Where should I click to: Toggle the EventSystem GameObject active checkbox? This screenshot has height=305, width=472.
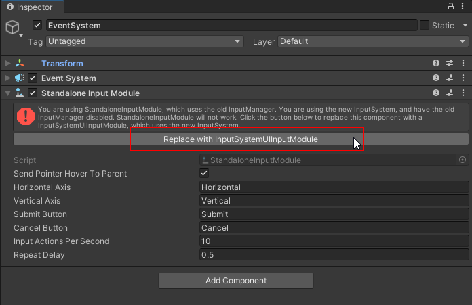click(x=37, y=26)
